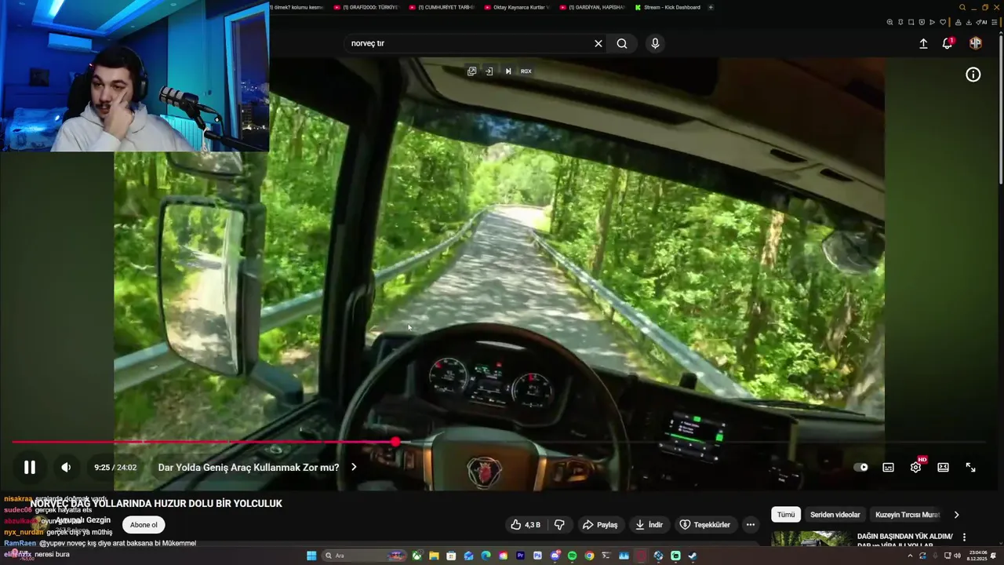Open the video quality settings gear
The image size is (1004, 565).
tap(915, 468)
